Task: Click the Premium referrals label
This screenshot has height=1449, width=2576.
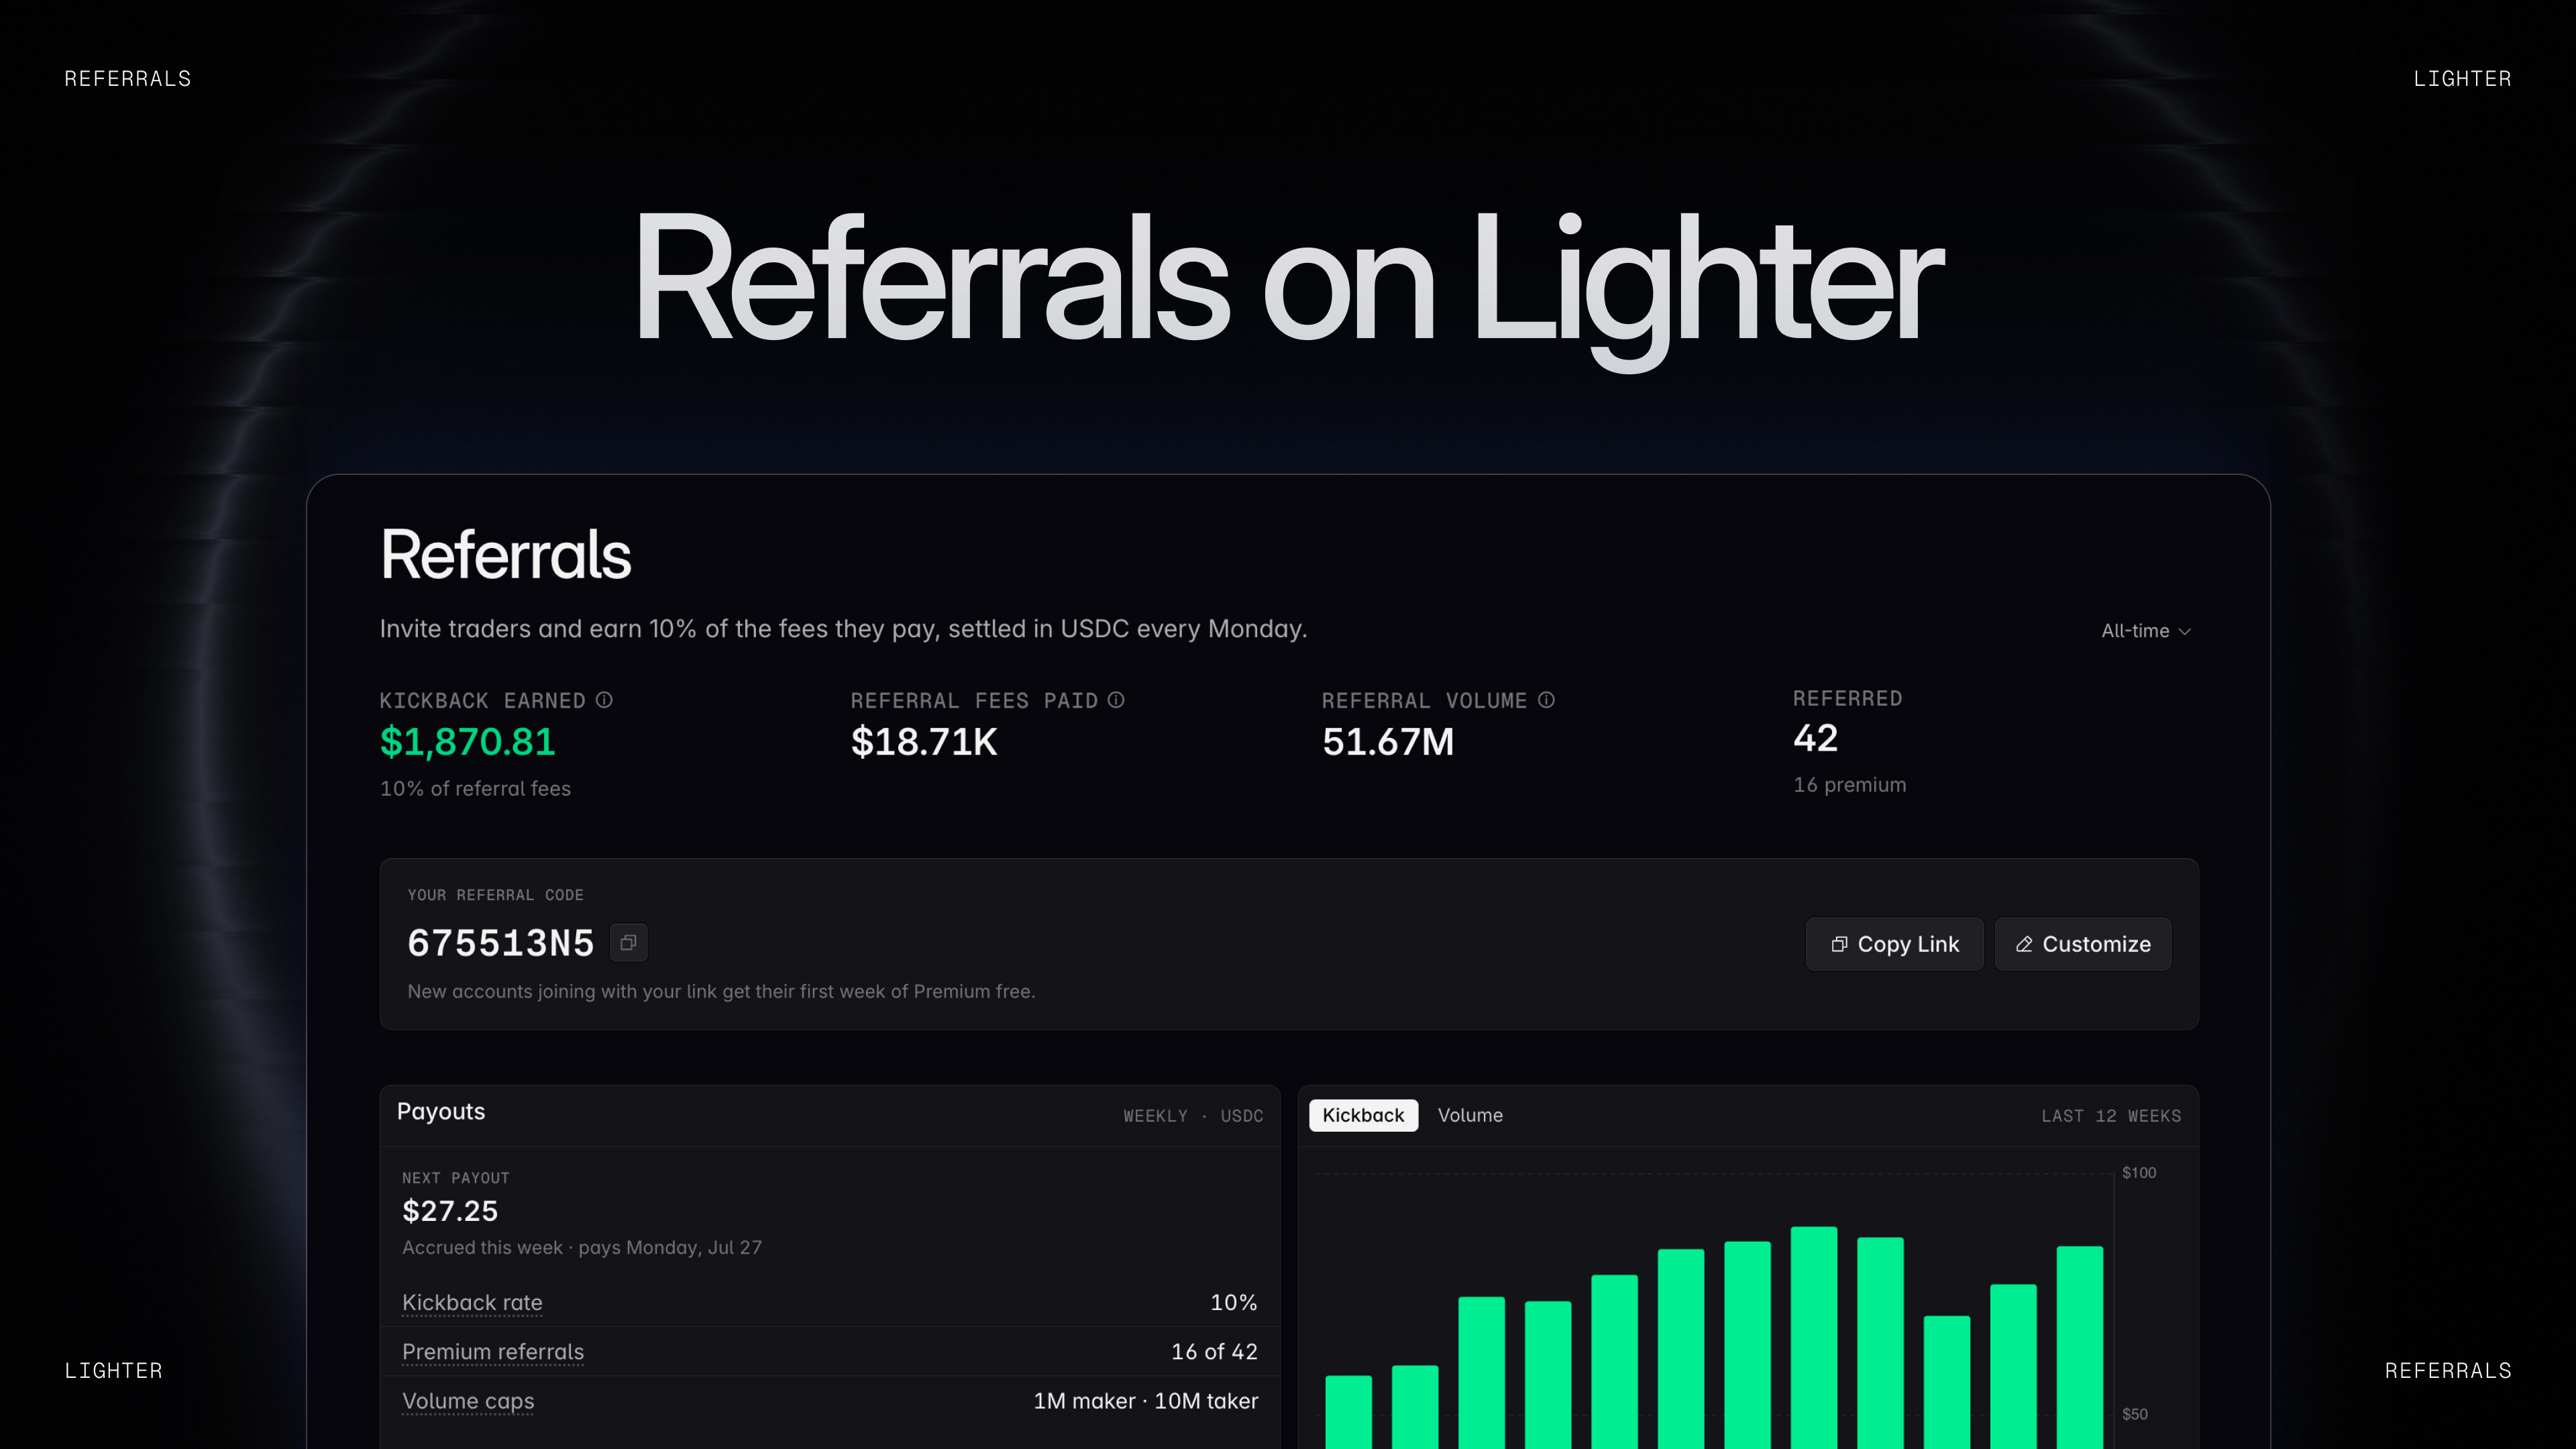Action: (x=493, y=1352)
